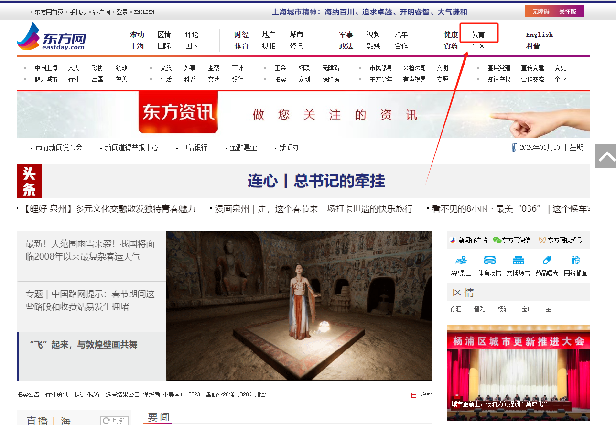Open the 体育场馆 icon
The image size is (616, 425).
489,261
